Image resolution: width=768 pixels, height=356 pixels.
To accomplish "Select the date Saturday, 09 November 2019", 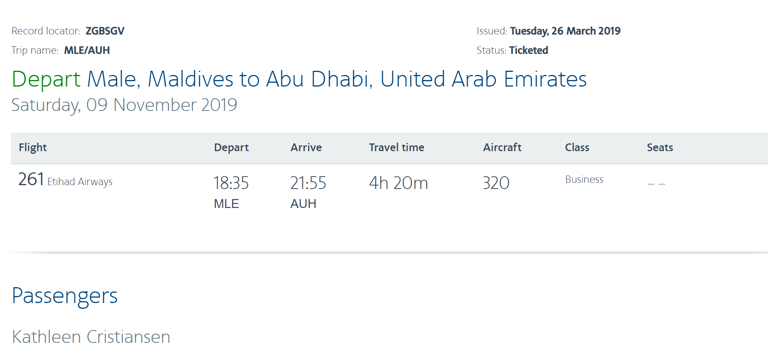I will coord(124,105).
